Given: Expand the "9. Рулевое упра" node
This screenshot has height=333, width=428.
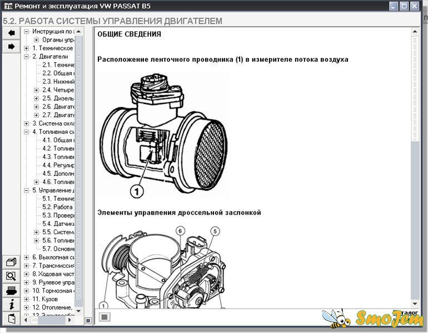Looking at the screenshot, I should [x=26, y=282].
